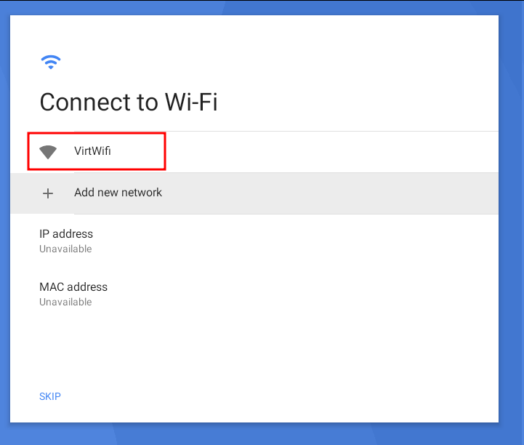Click the IP address label
524x445 pixels.
66,233
